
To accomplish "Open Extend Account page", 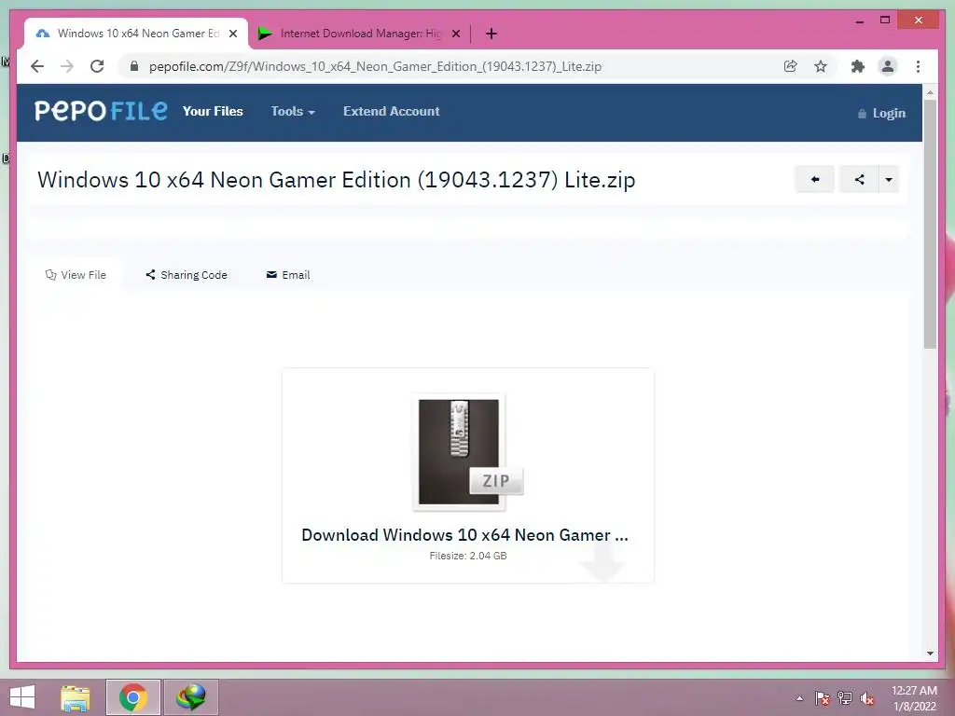I will coord(391,112).
